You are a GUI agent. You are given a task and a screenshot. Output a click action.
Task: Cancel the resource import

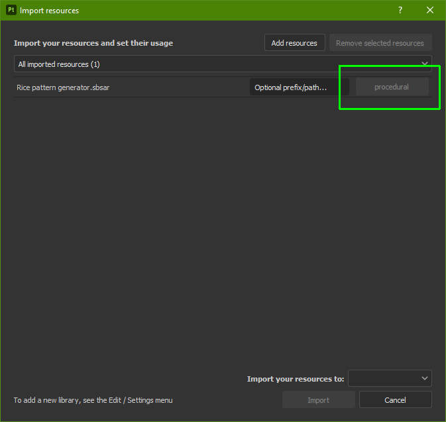395,400
